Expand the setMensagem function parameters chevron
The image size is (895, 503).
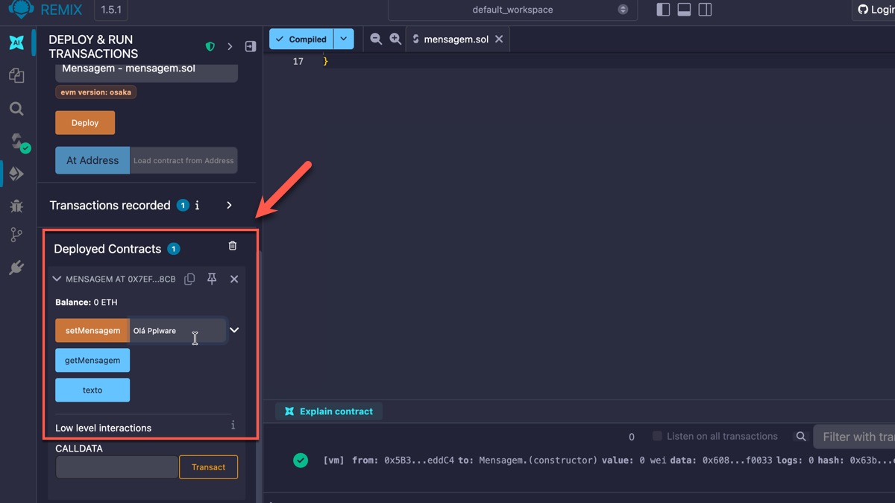click(x=234, y=330)
